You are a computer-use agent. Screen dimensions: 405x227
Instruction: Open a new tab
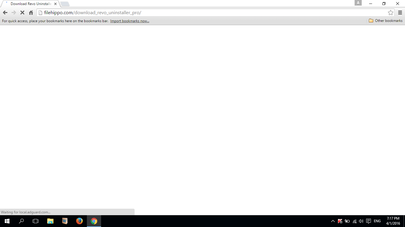click(x=65, y=4)
